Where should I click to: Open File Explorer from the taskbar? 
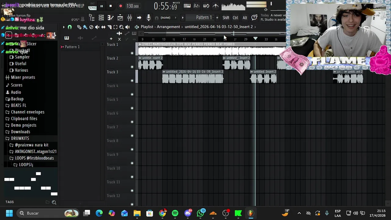[x=137, y=213]
